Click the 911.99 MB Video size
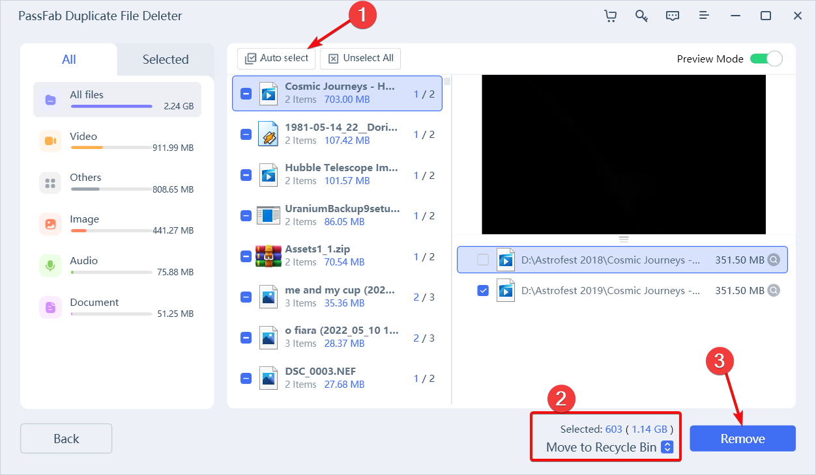Viewport: 816px width, 475px height. [173, 148]
